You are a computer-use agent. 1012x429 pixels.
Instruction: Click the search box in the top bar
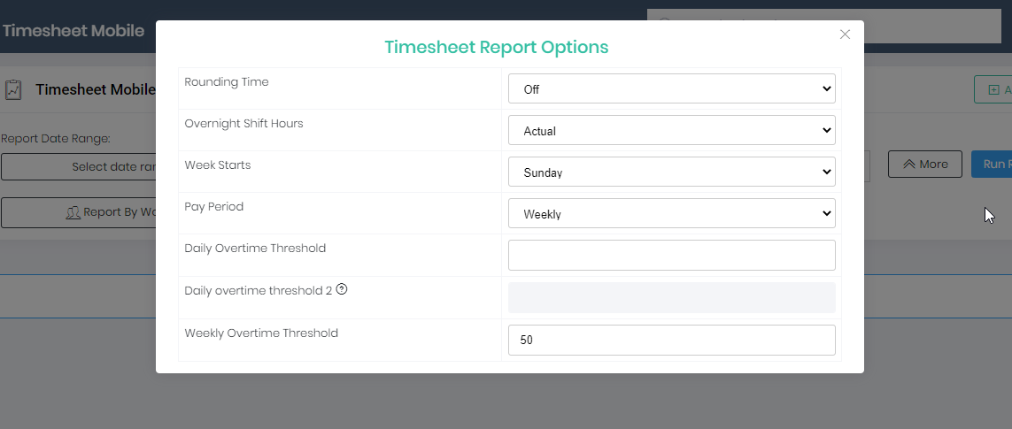point(930,26)
